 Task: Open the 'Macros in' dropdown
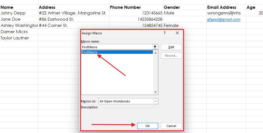pos(156,101)
